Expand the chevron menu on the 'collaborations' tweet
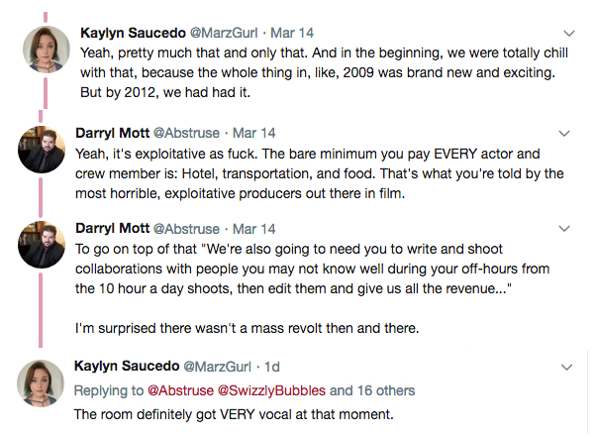The width and height of the screenshot is (596, 437). (x=565, y=229)
